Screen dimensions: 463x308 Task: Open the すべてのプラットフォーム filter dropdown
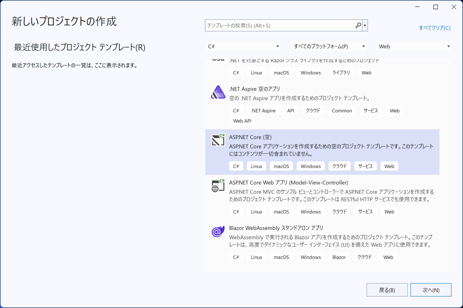pyautogui.click(x=329, y=46)
